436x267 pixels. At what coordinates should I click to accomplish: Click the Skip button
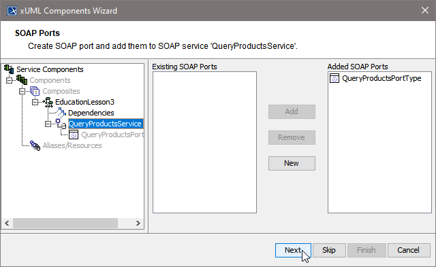click(x=329, y=250)
